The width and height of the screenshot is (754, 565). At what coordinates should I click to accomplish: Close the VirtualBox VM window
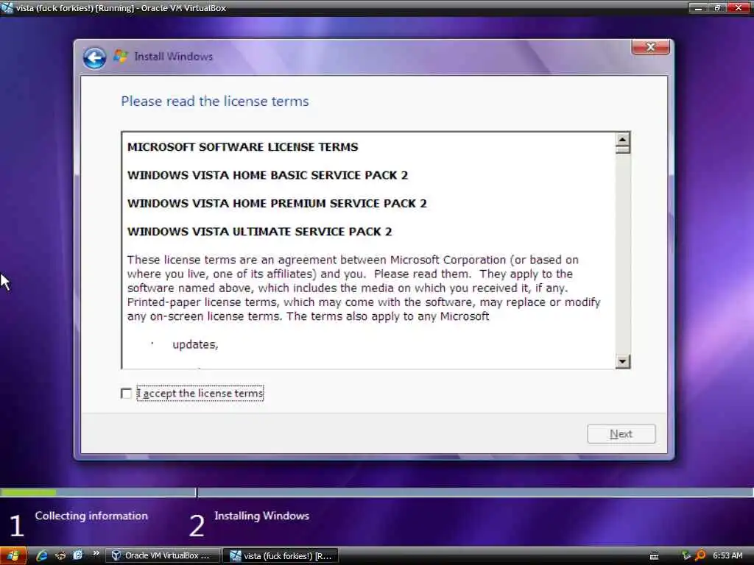738,7
